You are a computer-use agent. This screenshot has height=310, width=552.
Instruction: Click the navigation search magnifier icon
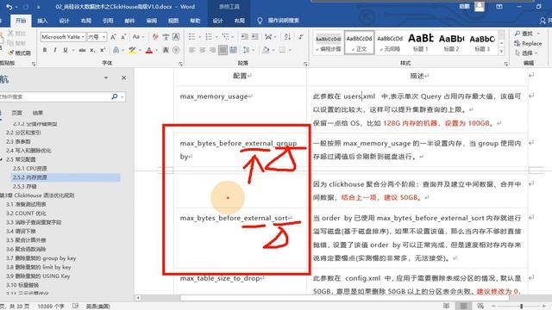click(x=115, y=96)
